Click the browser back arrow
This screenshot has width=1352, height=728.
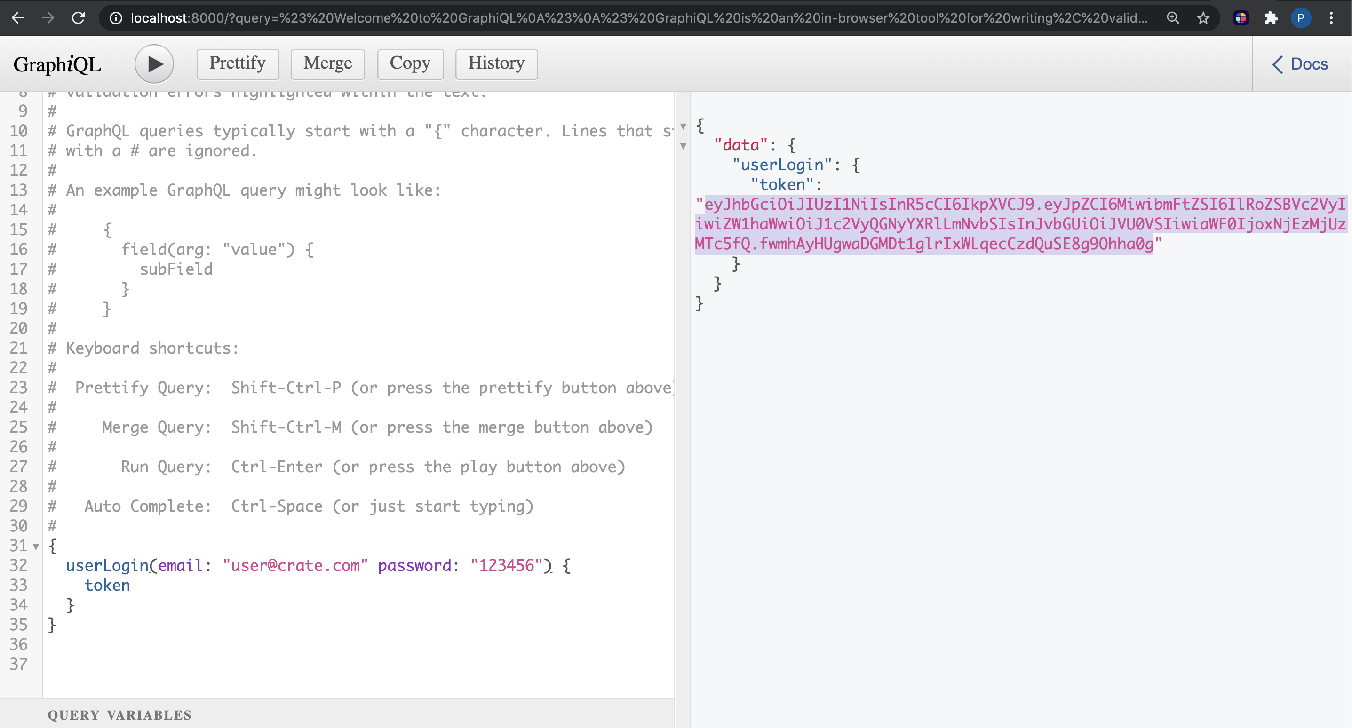click(18, 18)
